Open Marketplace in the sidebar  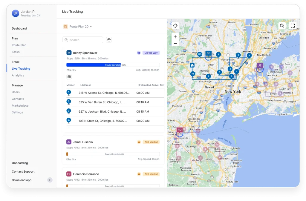(x=20, y=105)
